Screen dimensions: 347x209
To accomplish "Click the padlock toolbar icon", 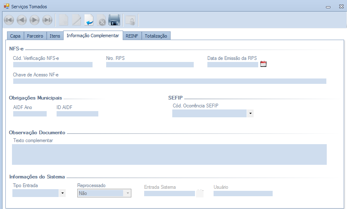I will [x=130, y=20].
